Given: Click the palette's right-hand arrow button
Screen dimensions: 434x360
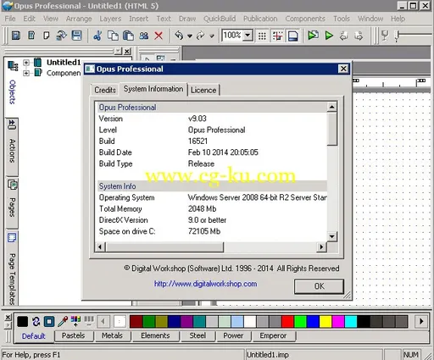Looking at the screenshot, I should pos(421,321).
